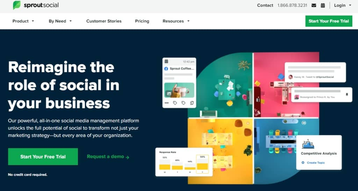Follow the Request a demo link
358x191 pixels.
tap(108, 157)
